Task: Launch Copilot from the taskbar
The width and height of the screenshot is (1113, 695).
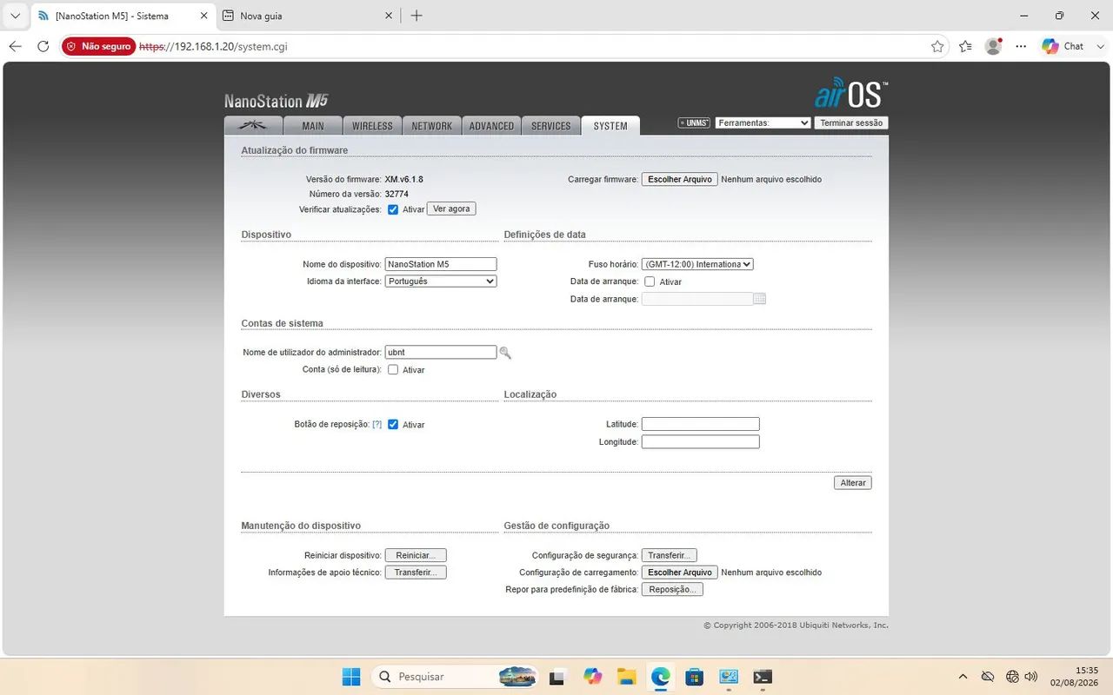Action: tap(593, 677)
